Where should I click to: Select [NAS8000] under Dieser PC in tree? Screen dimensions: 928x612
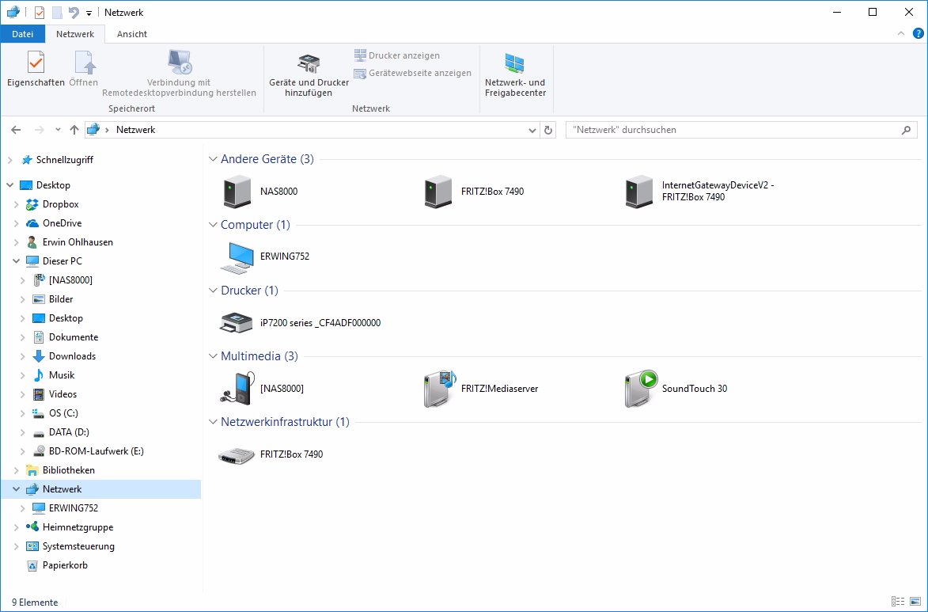tap(70, 280)
